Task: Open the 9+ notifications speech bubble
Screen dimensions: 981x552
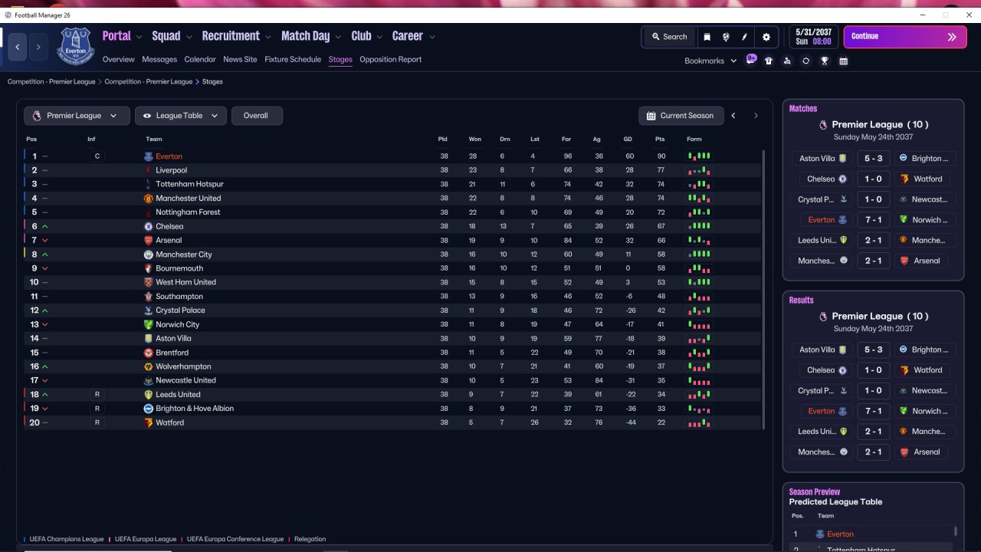Action: pos(751,60)
